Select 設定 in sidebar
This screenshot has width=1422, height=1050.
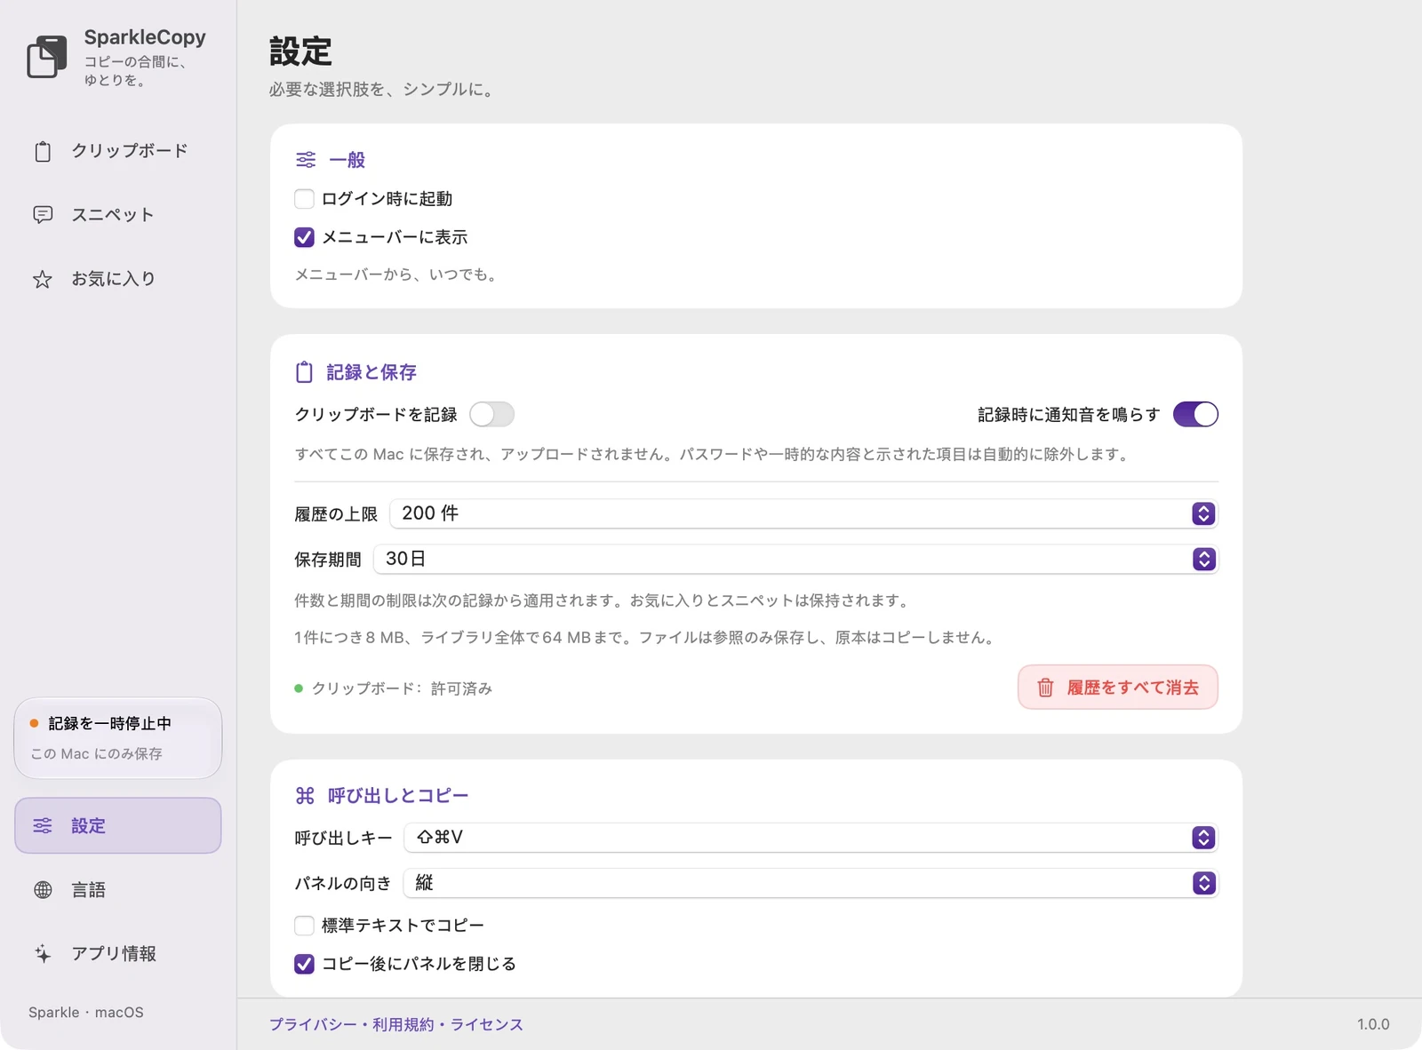coord(118,826)
